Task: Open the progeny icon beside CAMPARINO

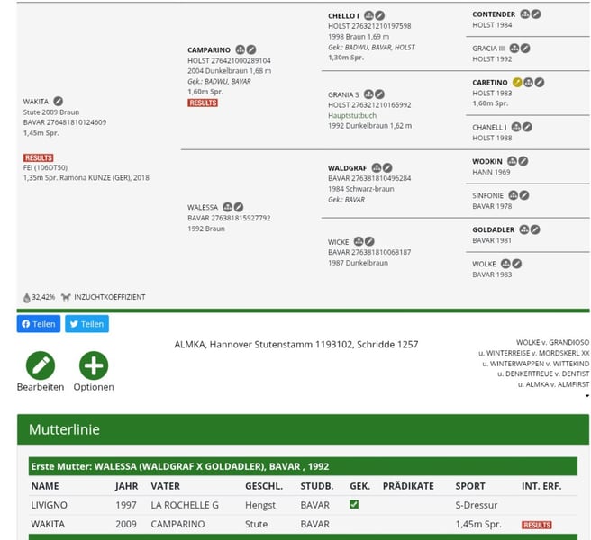Action: coord(240,49)
